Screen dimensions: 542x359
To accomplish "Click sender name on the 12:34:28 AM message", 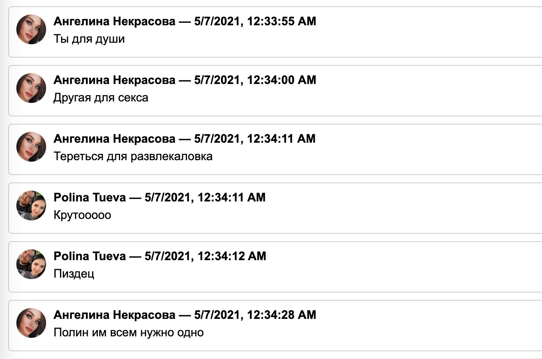I will pyautogui.click(x=114, y=315).
